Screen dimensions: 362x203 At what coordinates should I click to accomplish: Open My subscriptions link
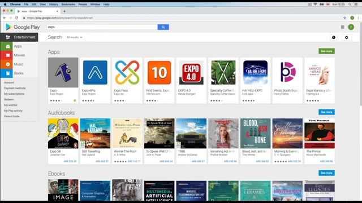(x=14, y=94)
